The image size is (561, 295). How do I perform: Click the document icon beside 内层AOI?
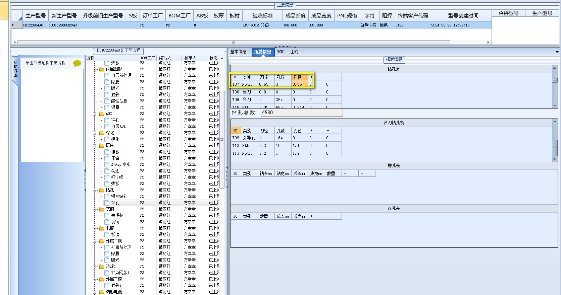click(107, 127)
